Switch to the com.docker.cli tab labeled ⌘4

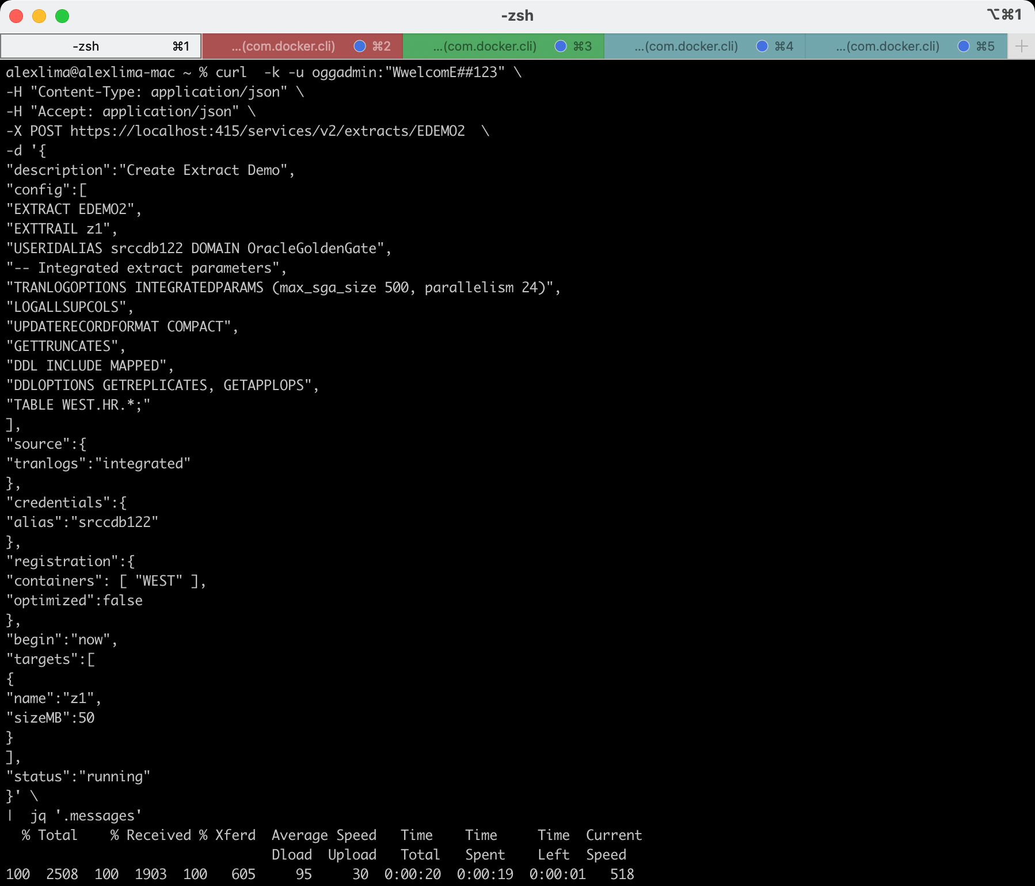coord(686,46)
